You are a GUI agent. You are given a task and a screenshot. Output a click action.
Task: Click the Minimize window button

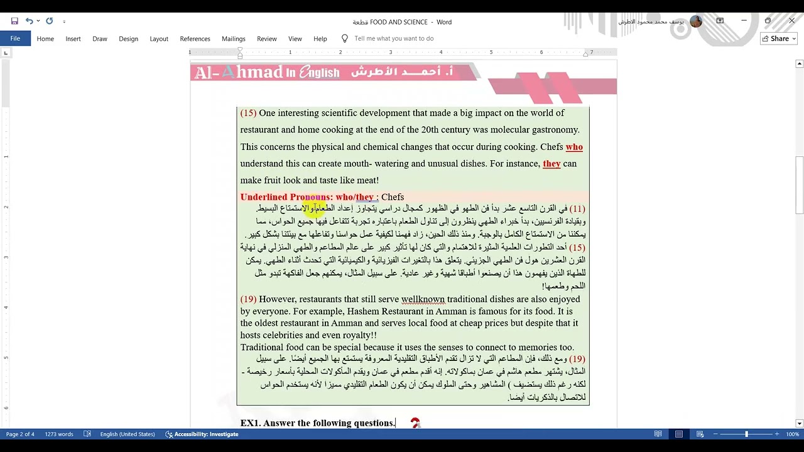744,21
